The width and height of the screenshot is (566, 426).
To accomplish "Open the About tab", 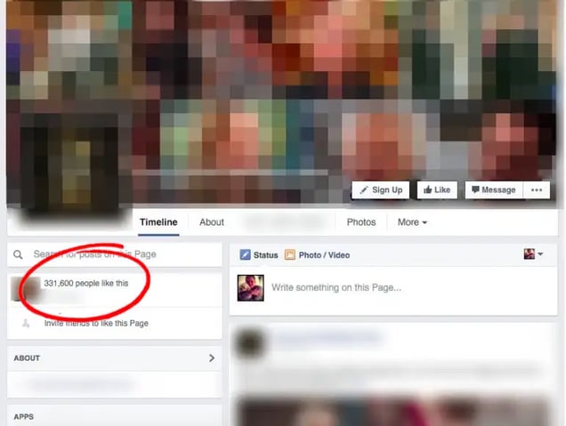I will (x=212, y=222).
